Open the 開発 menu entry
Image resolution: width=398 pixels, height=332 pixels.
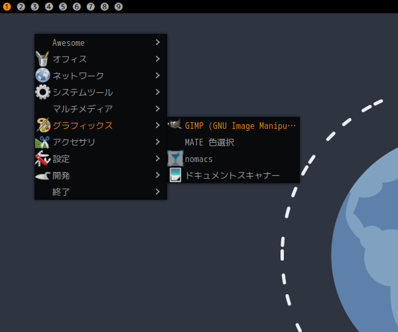pos(101,175)
